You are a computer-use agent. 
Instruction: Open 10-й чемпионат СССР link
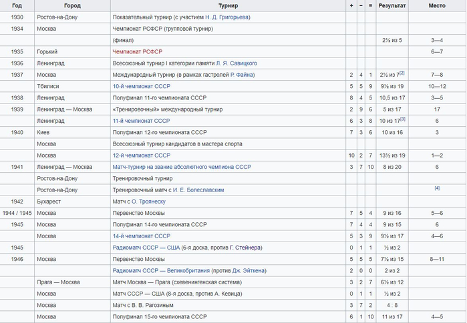pos(142,86)
